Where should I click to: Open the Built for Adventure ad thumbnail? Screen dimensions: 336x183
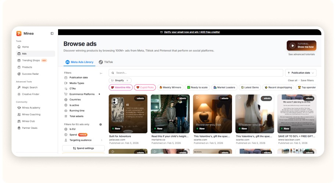point(128,114)
